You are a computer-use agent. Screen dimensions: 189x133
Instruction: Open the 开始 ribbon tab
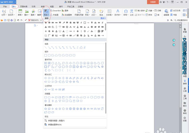coord(5,7)
